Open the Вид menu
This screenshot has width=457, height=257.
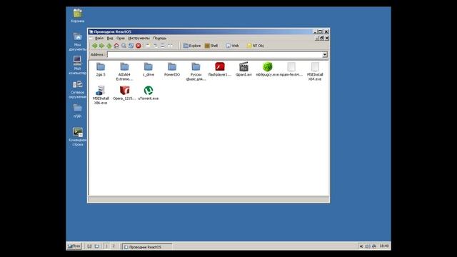click(110, 38)
